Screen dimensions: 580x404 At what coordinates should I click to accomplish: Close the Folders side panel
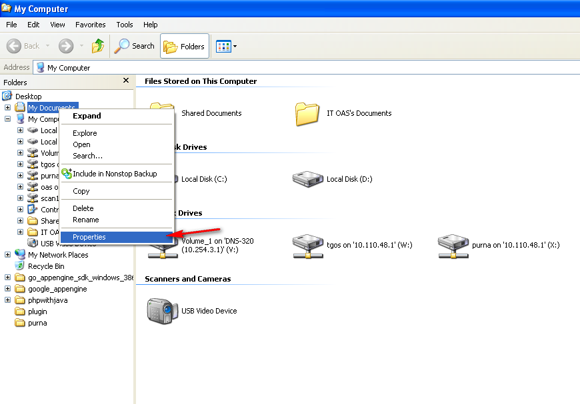[x=126, y=81]
